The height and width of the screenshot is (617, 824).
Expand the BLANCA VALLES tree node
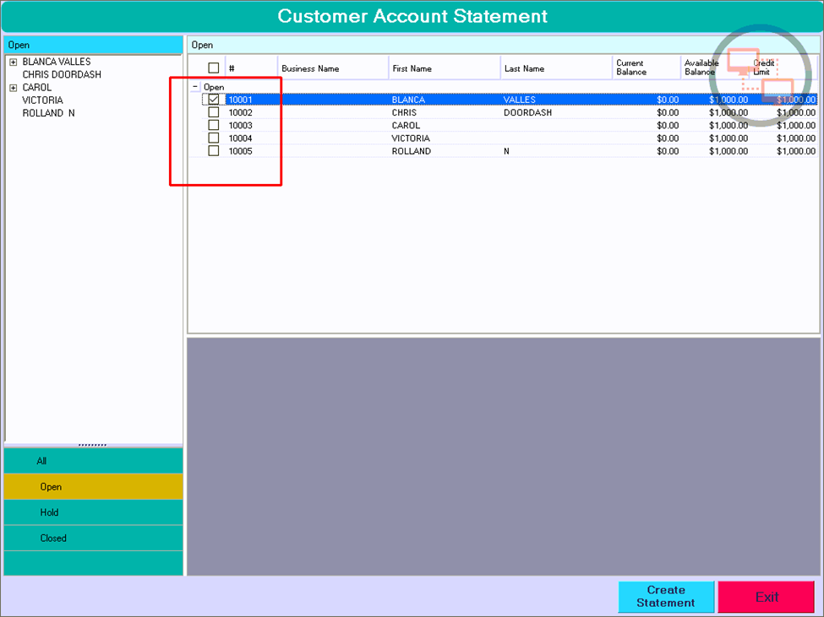(x=14, y=62)
